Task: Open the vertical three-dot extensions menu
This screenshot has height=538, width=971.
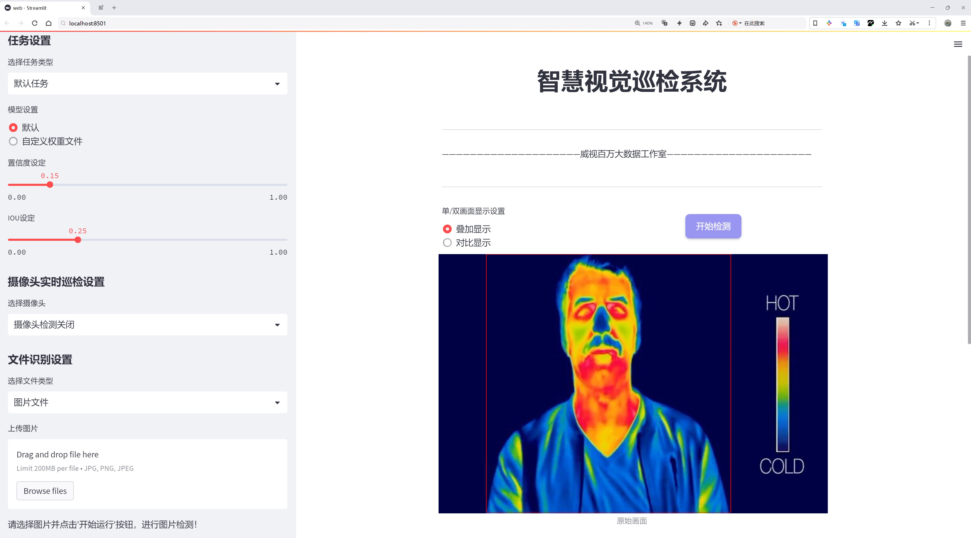Action: pyautogui.click(x=929, y=23)
